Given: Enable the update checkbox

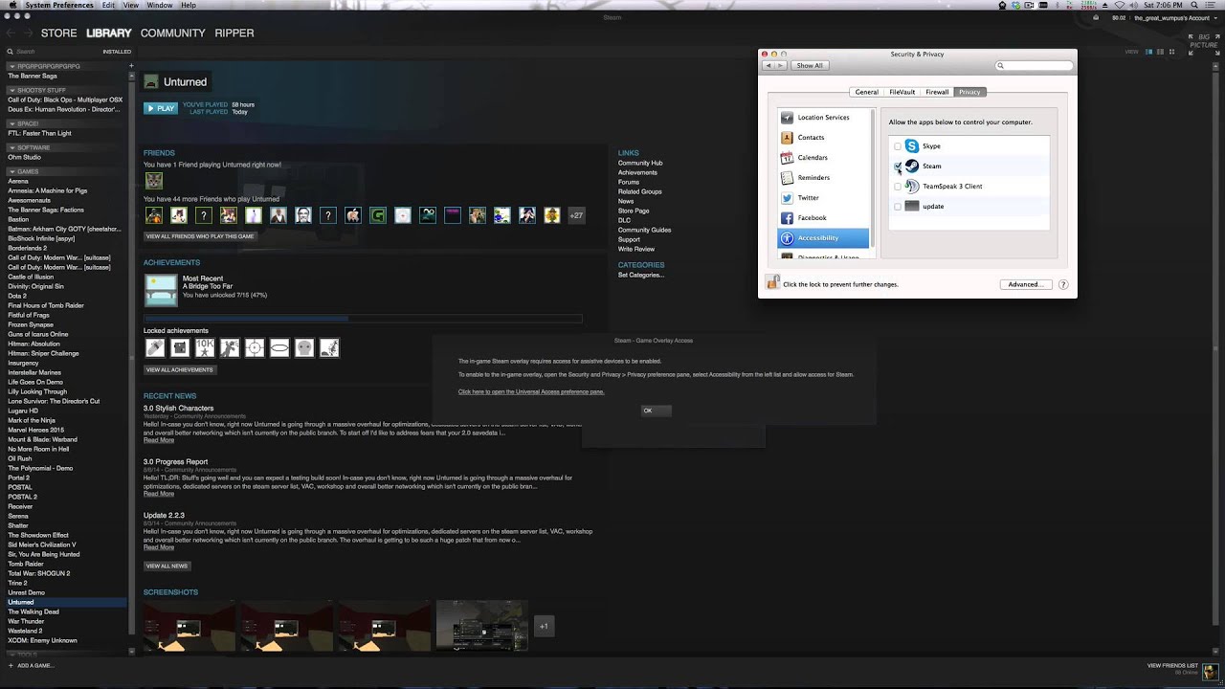Looking at the screenshot, I should (x=898, y=207).
